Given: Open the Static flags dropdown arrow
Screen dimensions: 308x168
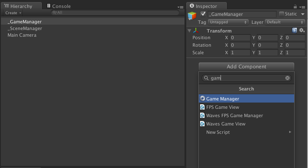Looking at the screenshot, I should coord(303,14).
